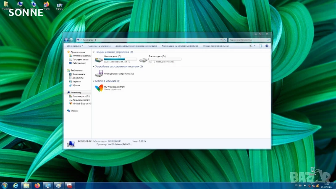The image size is (336, 189).
Task: Open the Organize dropdown menu
Action: (x=75, y=45)
